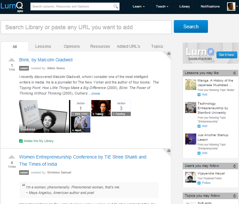Click the LurnQ alpha logo
The image size is (239, 204).
click(12, 7)
